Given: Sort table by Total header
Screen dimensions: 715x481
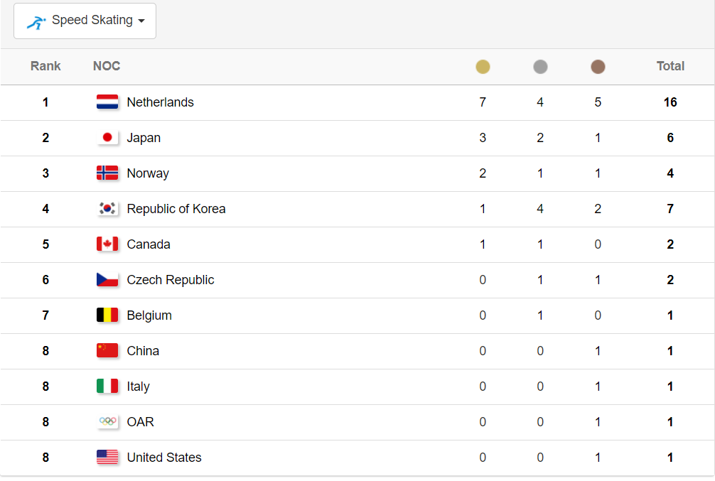Looking at the screenshot, I should pos(670,66).
